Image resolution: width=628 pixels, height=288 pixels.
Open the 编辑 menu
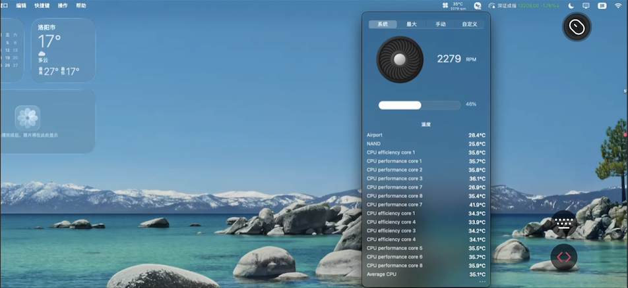tap(22, 5)
